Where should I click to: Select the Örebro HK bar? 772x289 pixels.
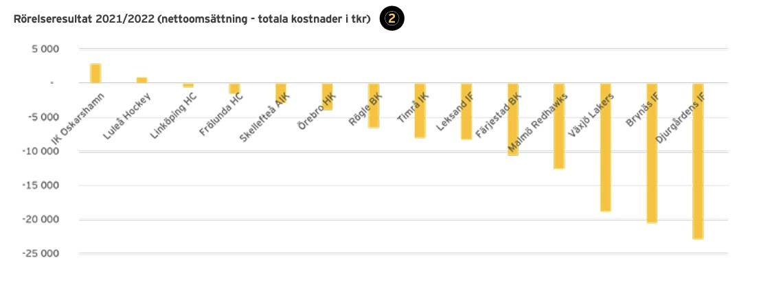click(x=328, y=97)
